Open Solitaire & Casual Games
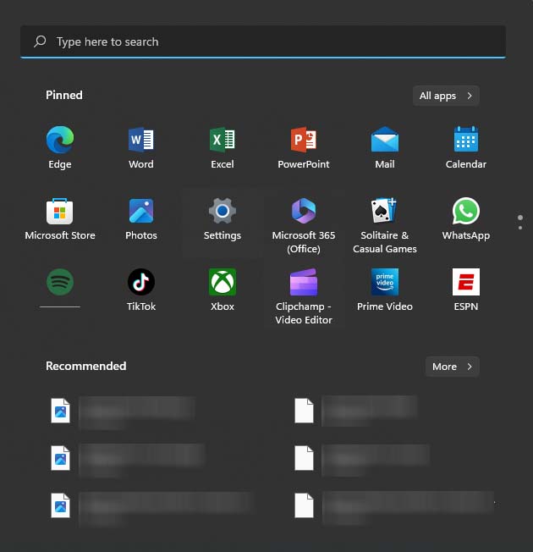This screenshot has height=552, width=533. click(385, 212)
